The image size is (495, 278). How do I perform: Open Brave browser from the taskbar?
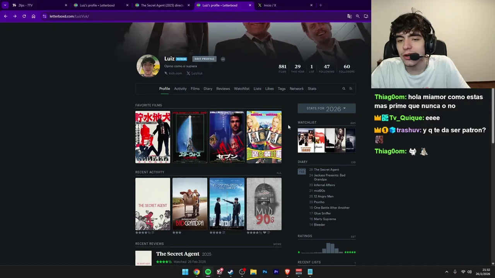point(287,272)
